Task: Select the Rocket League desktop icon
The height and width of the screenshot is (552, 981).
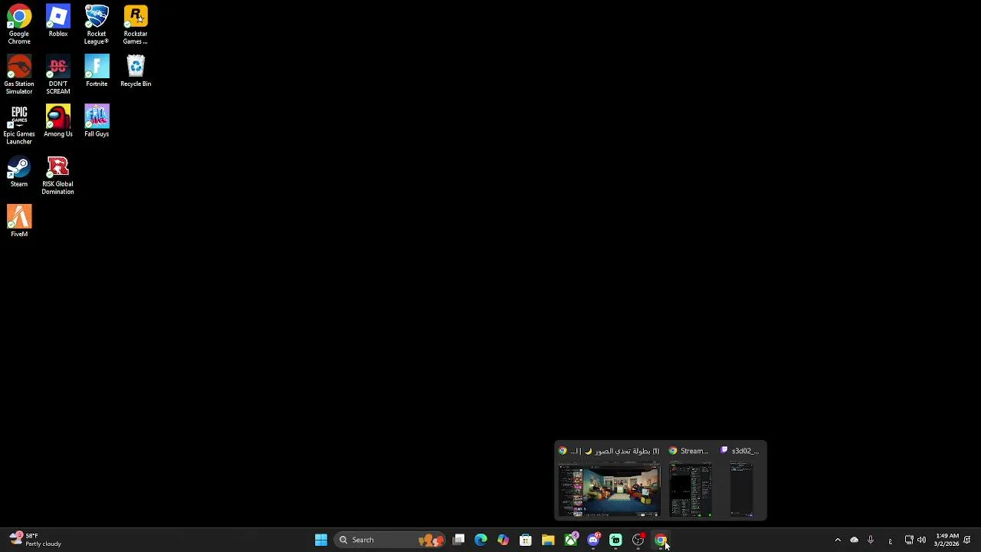Action: (97, 25)
